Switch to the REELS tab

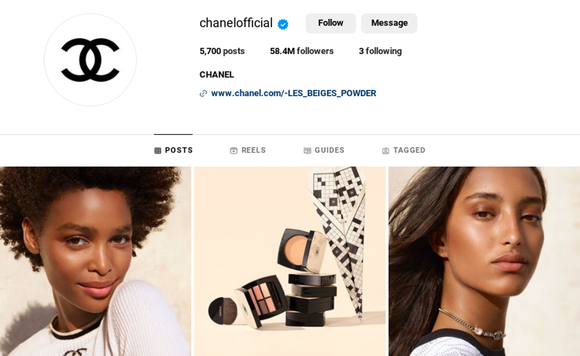click(x=248, y=150)
